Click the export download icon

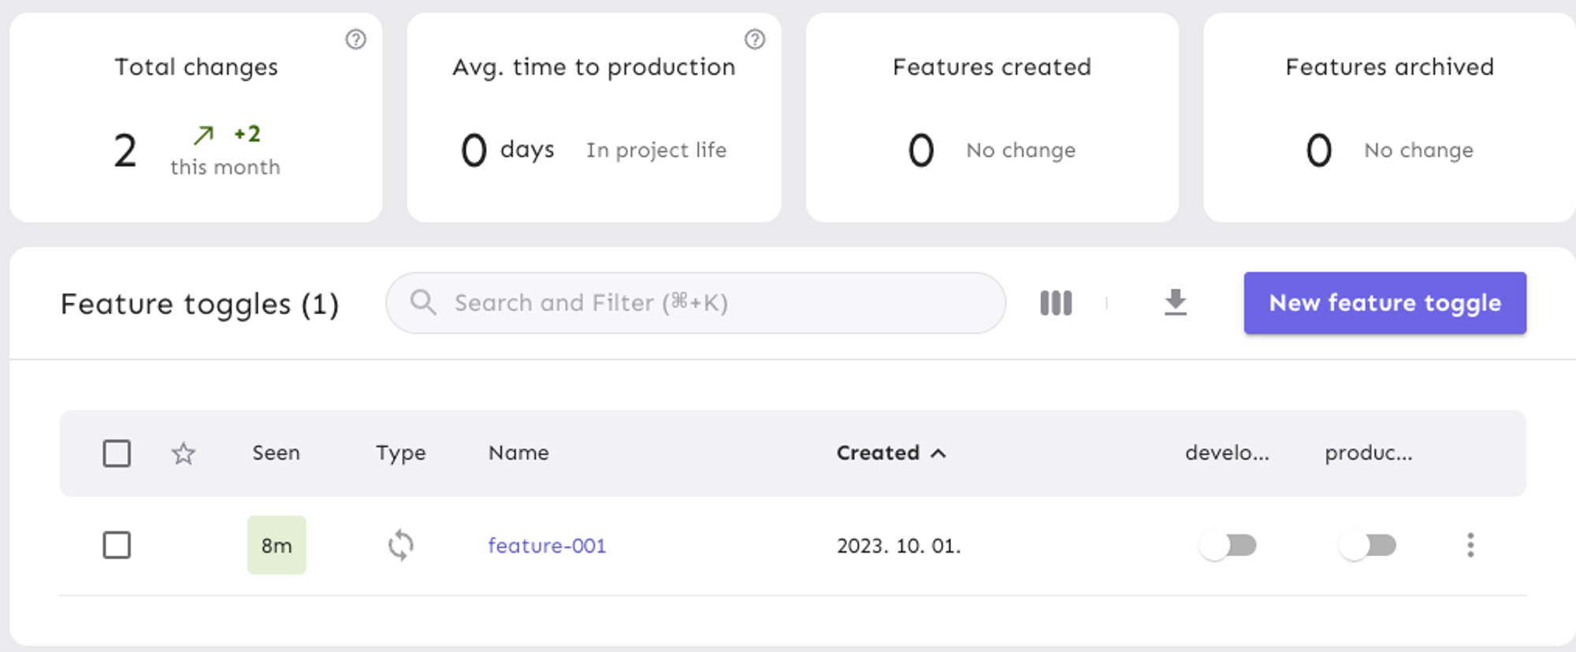point(1175,303)
